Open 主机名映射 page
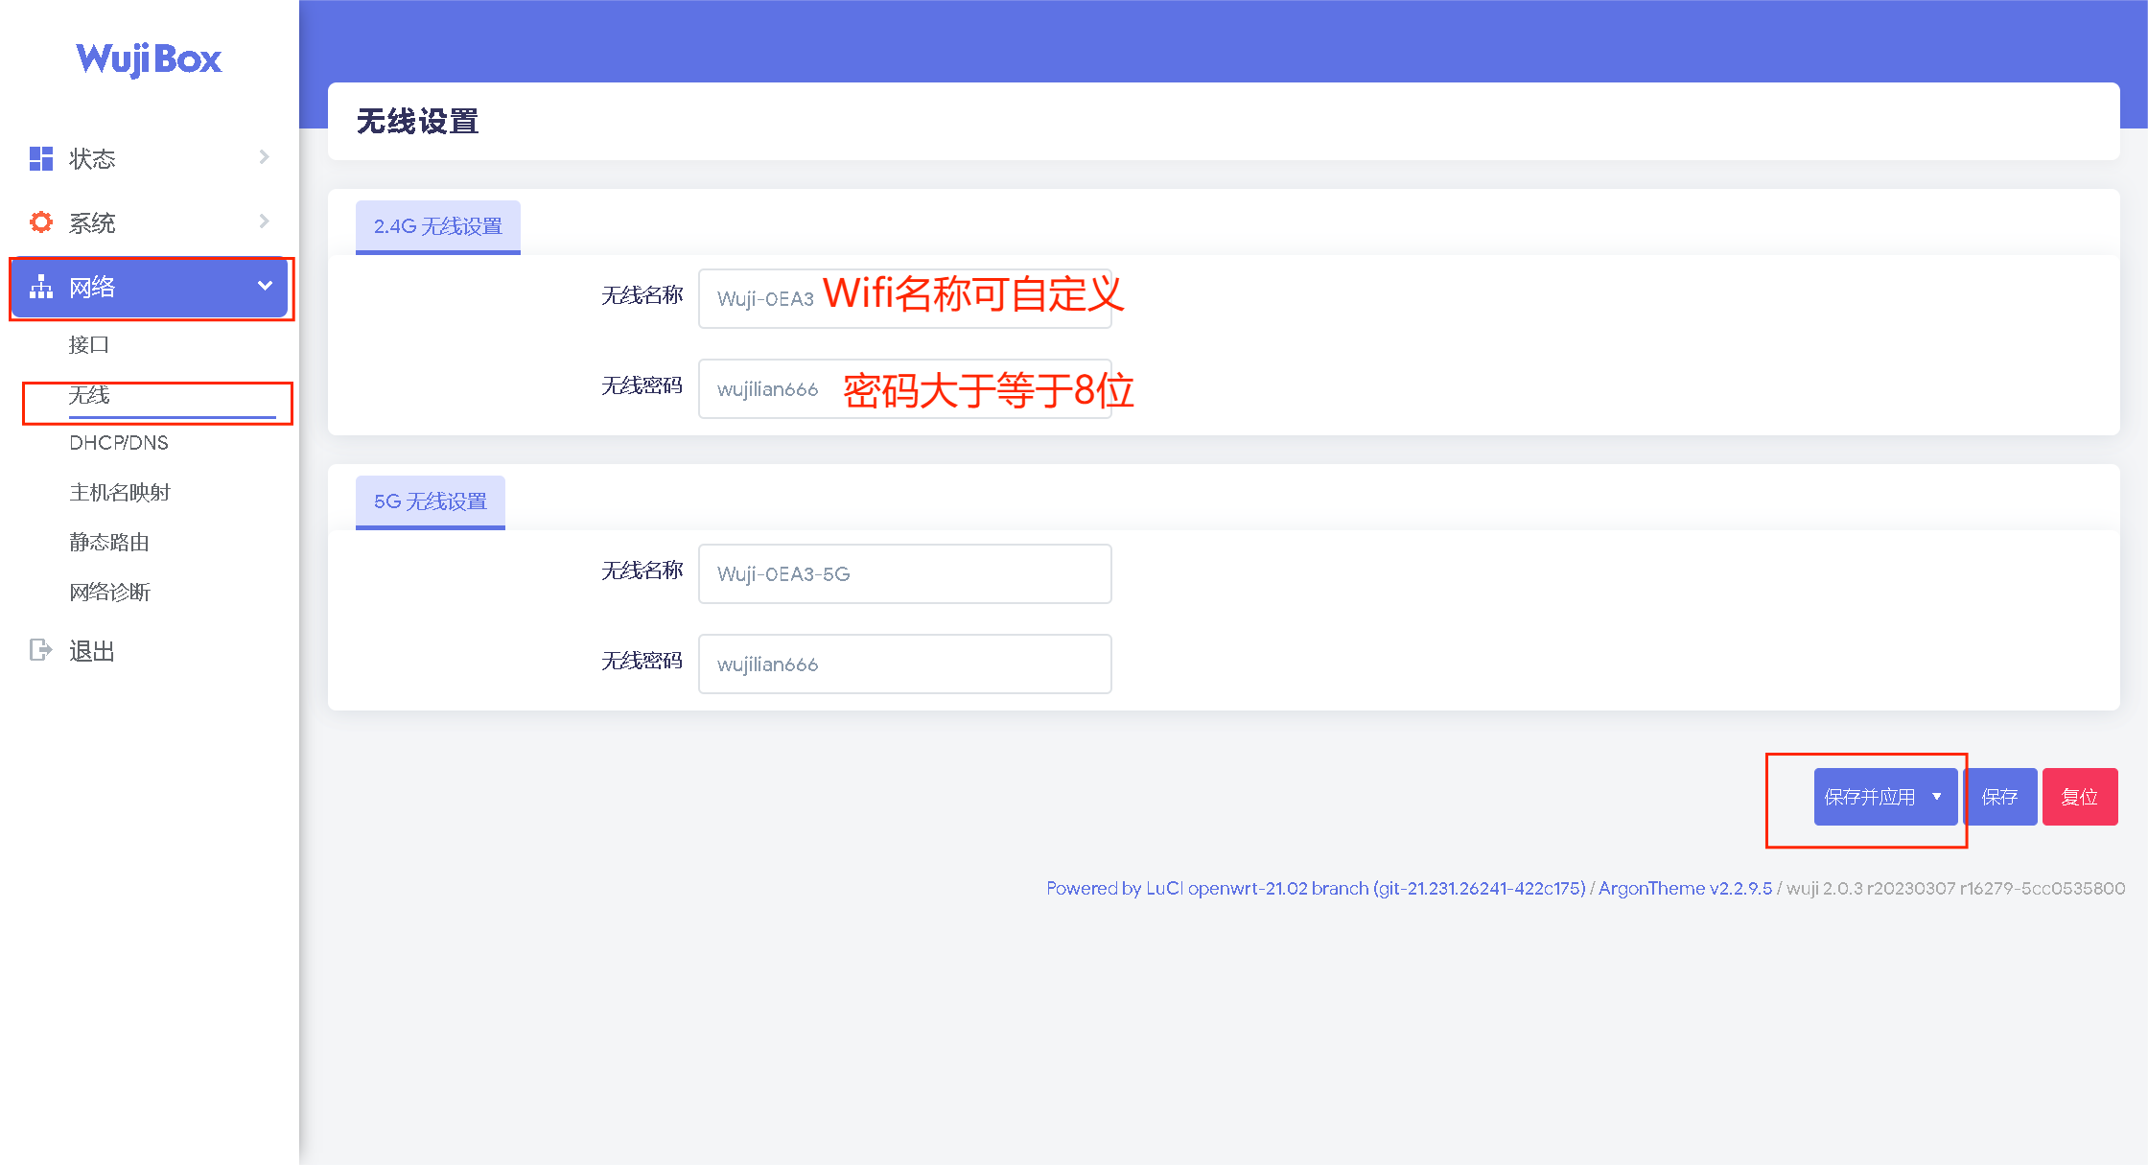Viewport: 2148px width, 1165px height. (120, 493)
